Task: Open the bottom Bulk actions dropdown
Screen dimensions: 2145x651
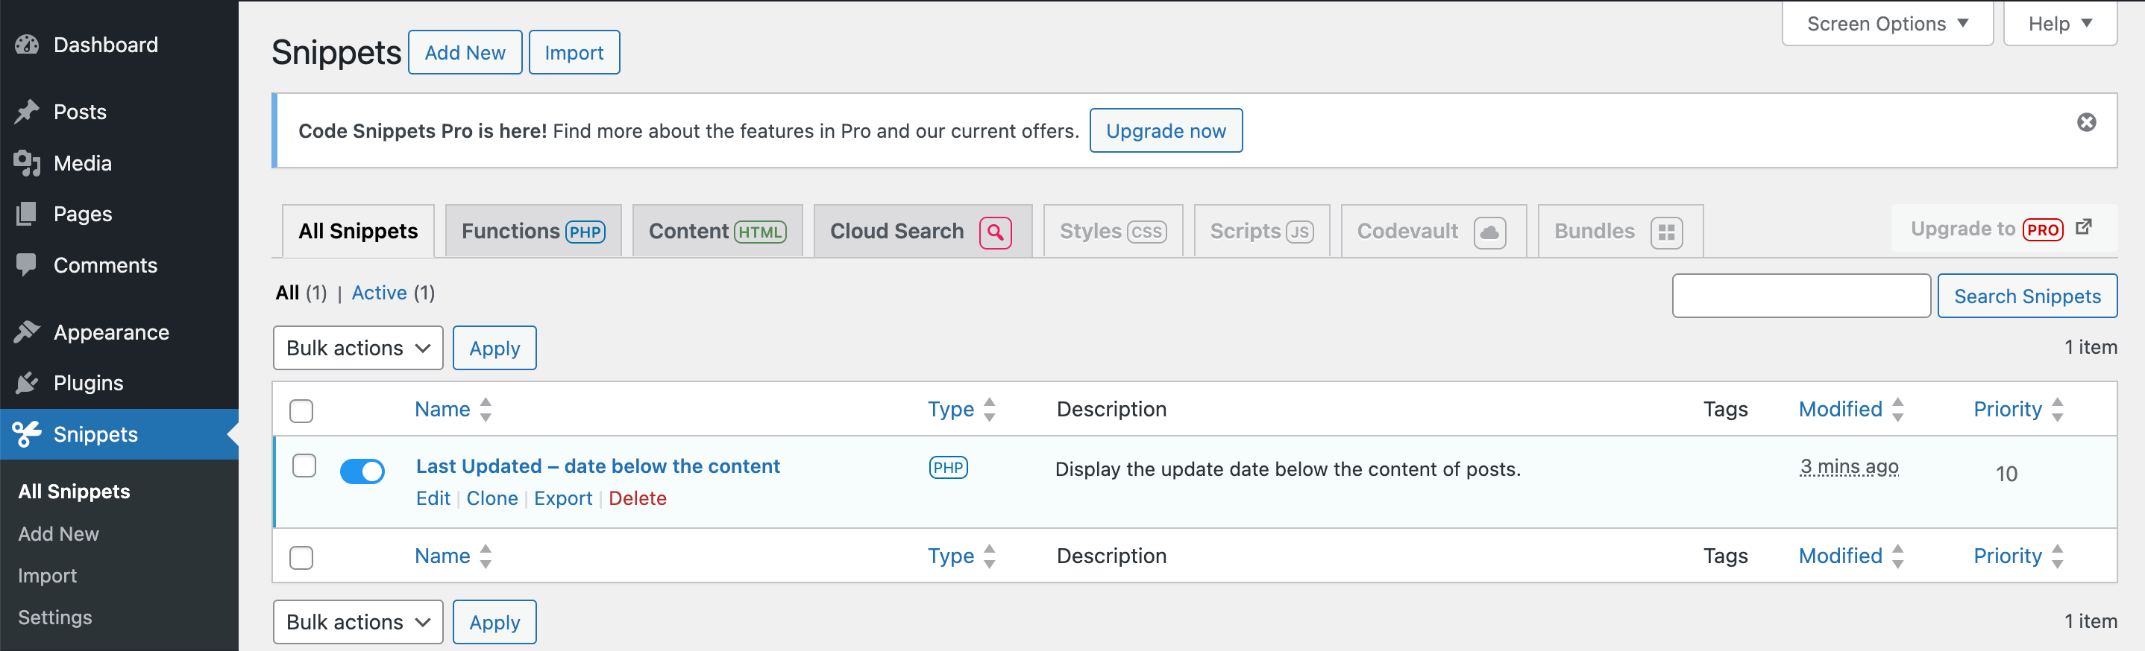Action: [x=358, y=622]
